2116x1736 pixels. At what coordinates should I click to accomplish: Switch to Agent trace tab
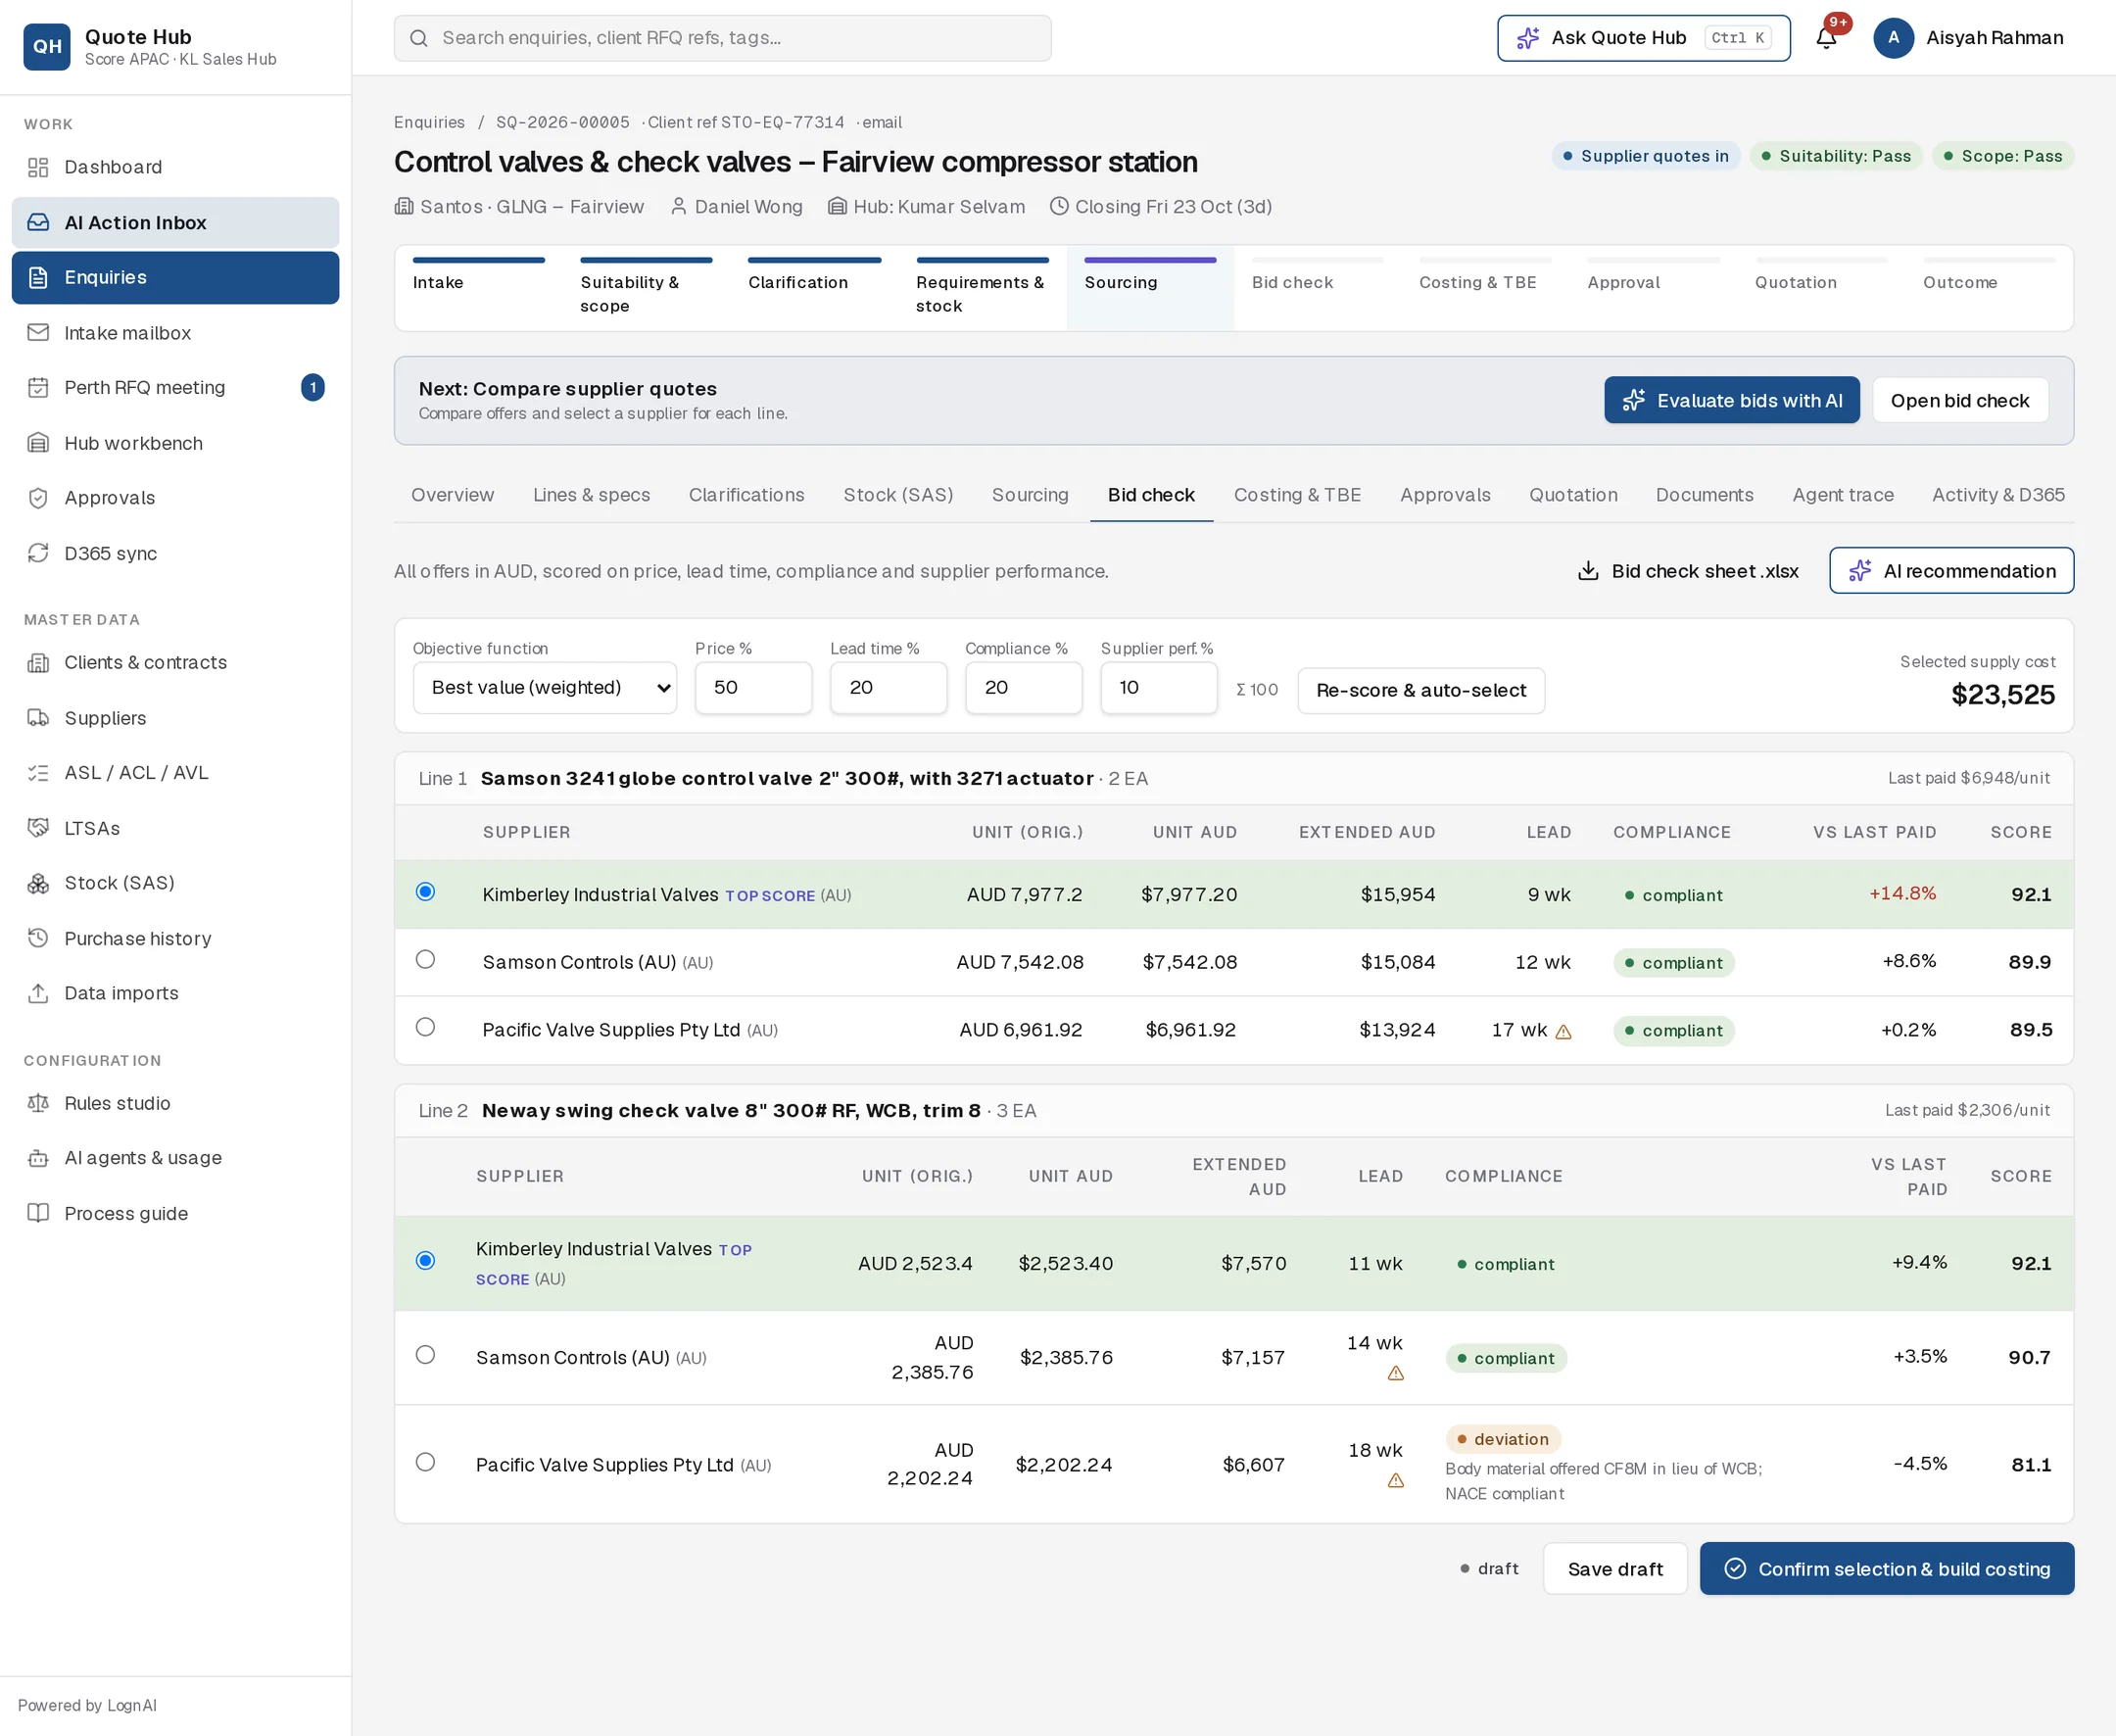1843,495
